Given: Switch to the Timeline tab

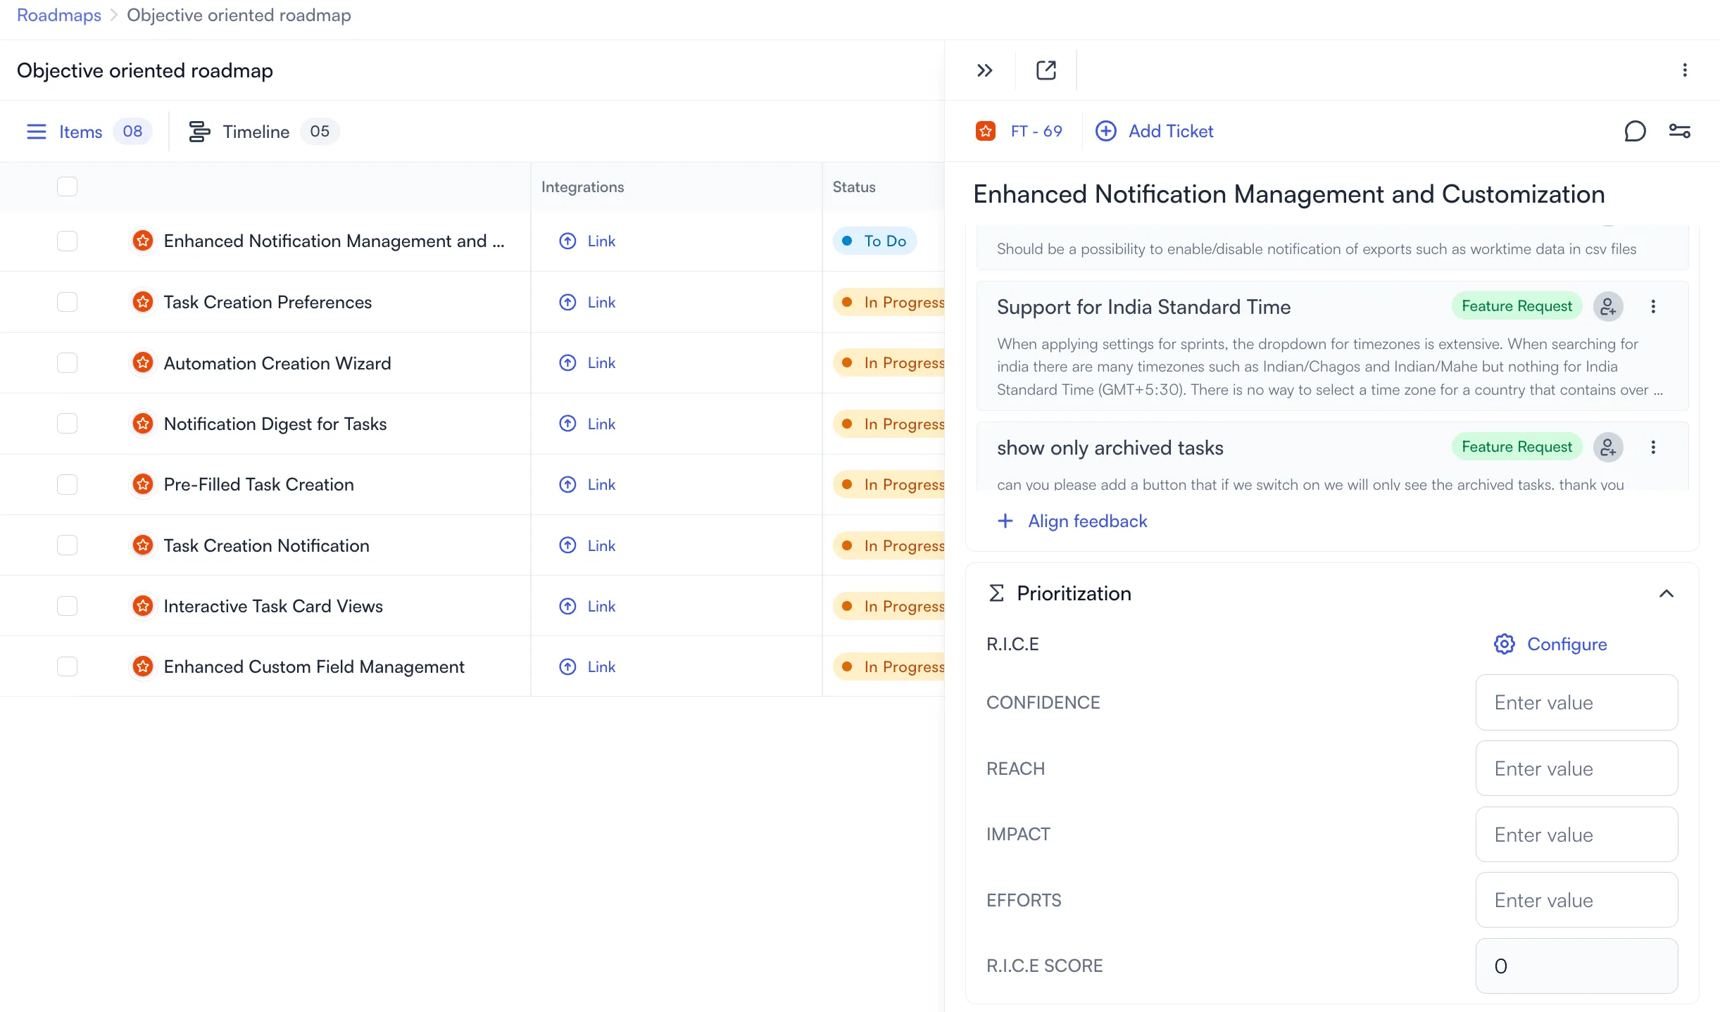Looking at the screenshot, I should [x=263, y=132].
